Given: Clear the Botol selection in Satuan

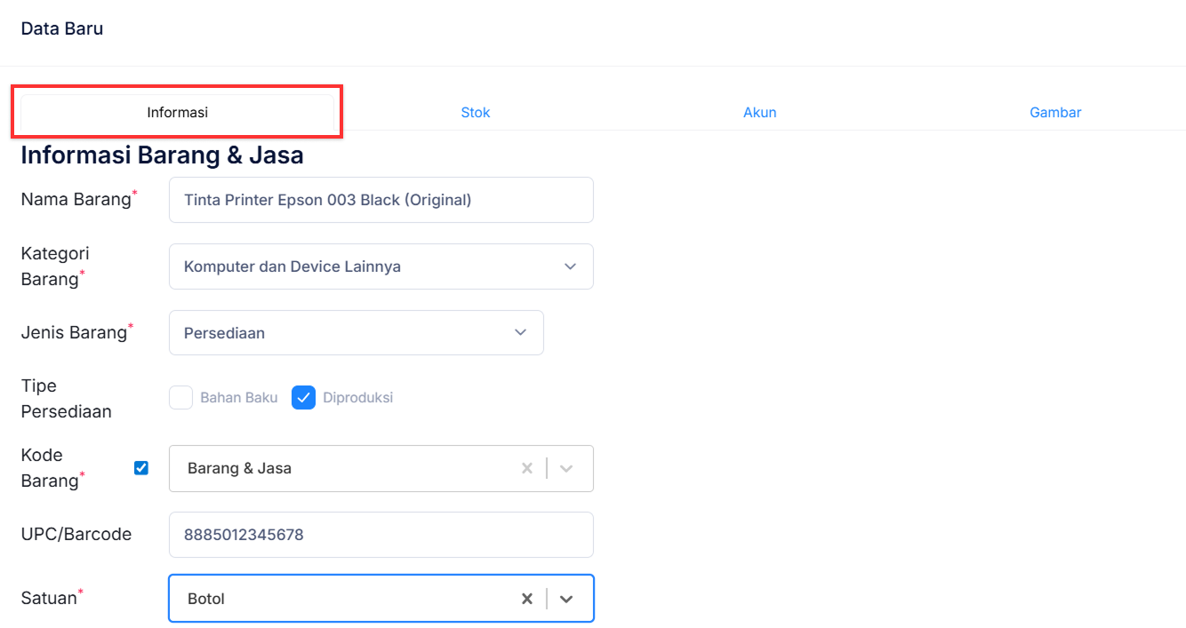Looking at the screenshot, I should click(527, 599).
